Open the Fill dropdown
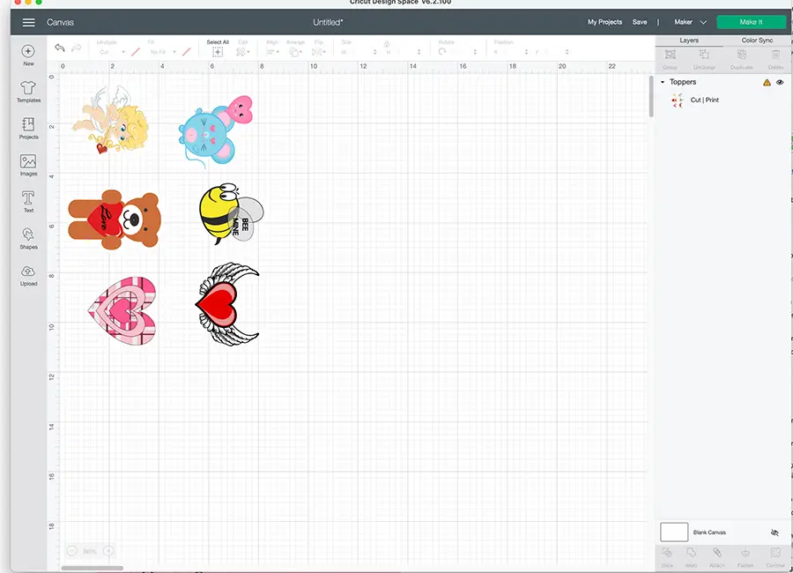 coord(162,52)
